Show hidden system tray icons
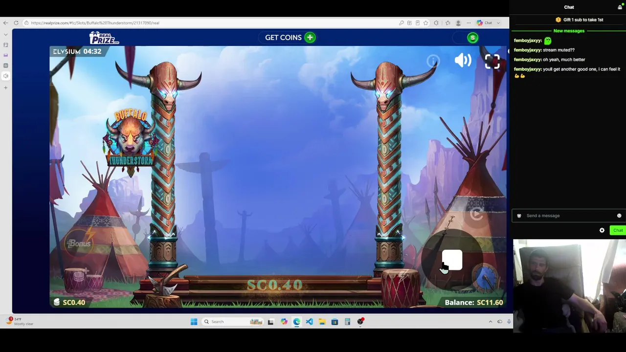This screenshot has width=626, height=352. pyautogui.click(x=490, y=321)
